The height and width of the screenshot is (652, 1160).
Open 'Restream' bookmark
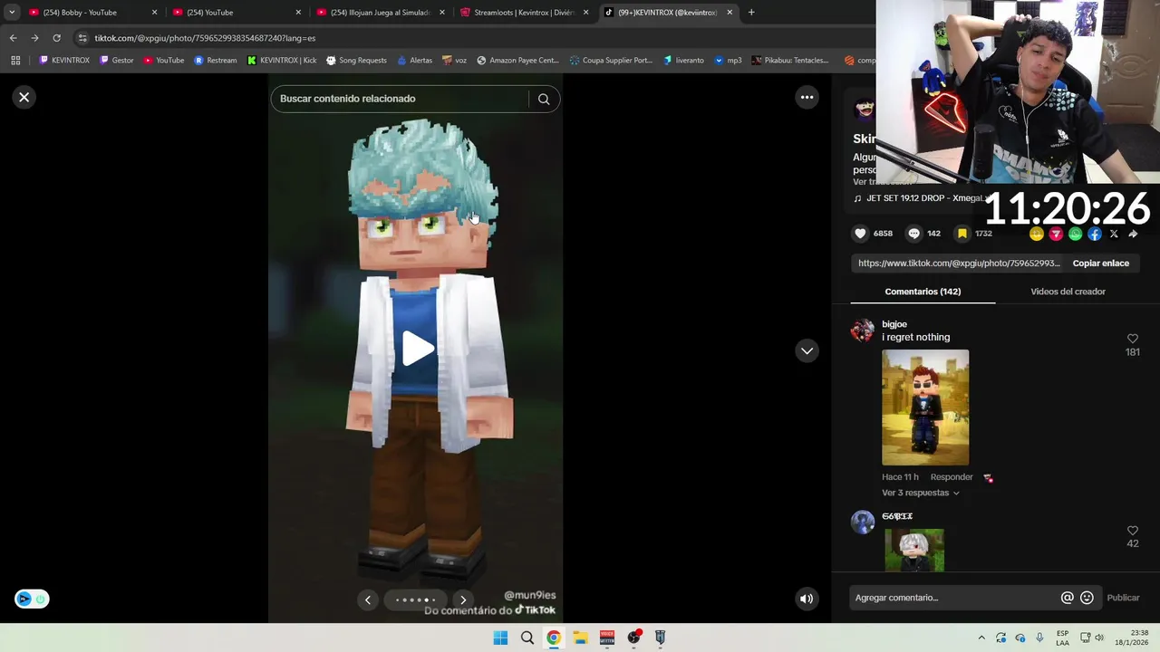[215, 61]
